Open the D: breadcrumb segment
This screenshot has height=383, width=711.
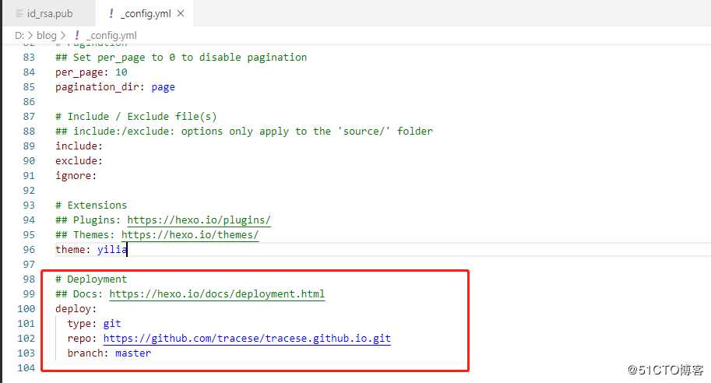[19, 35]
